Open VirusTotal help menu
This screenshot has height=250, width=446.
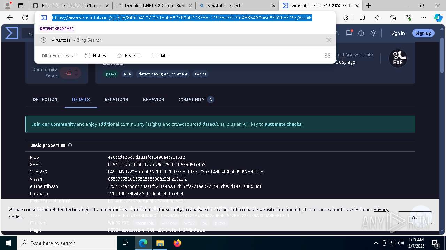pos(361,33)
